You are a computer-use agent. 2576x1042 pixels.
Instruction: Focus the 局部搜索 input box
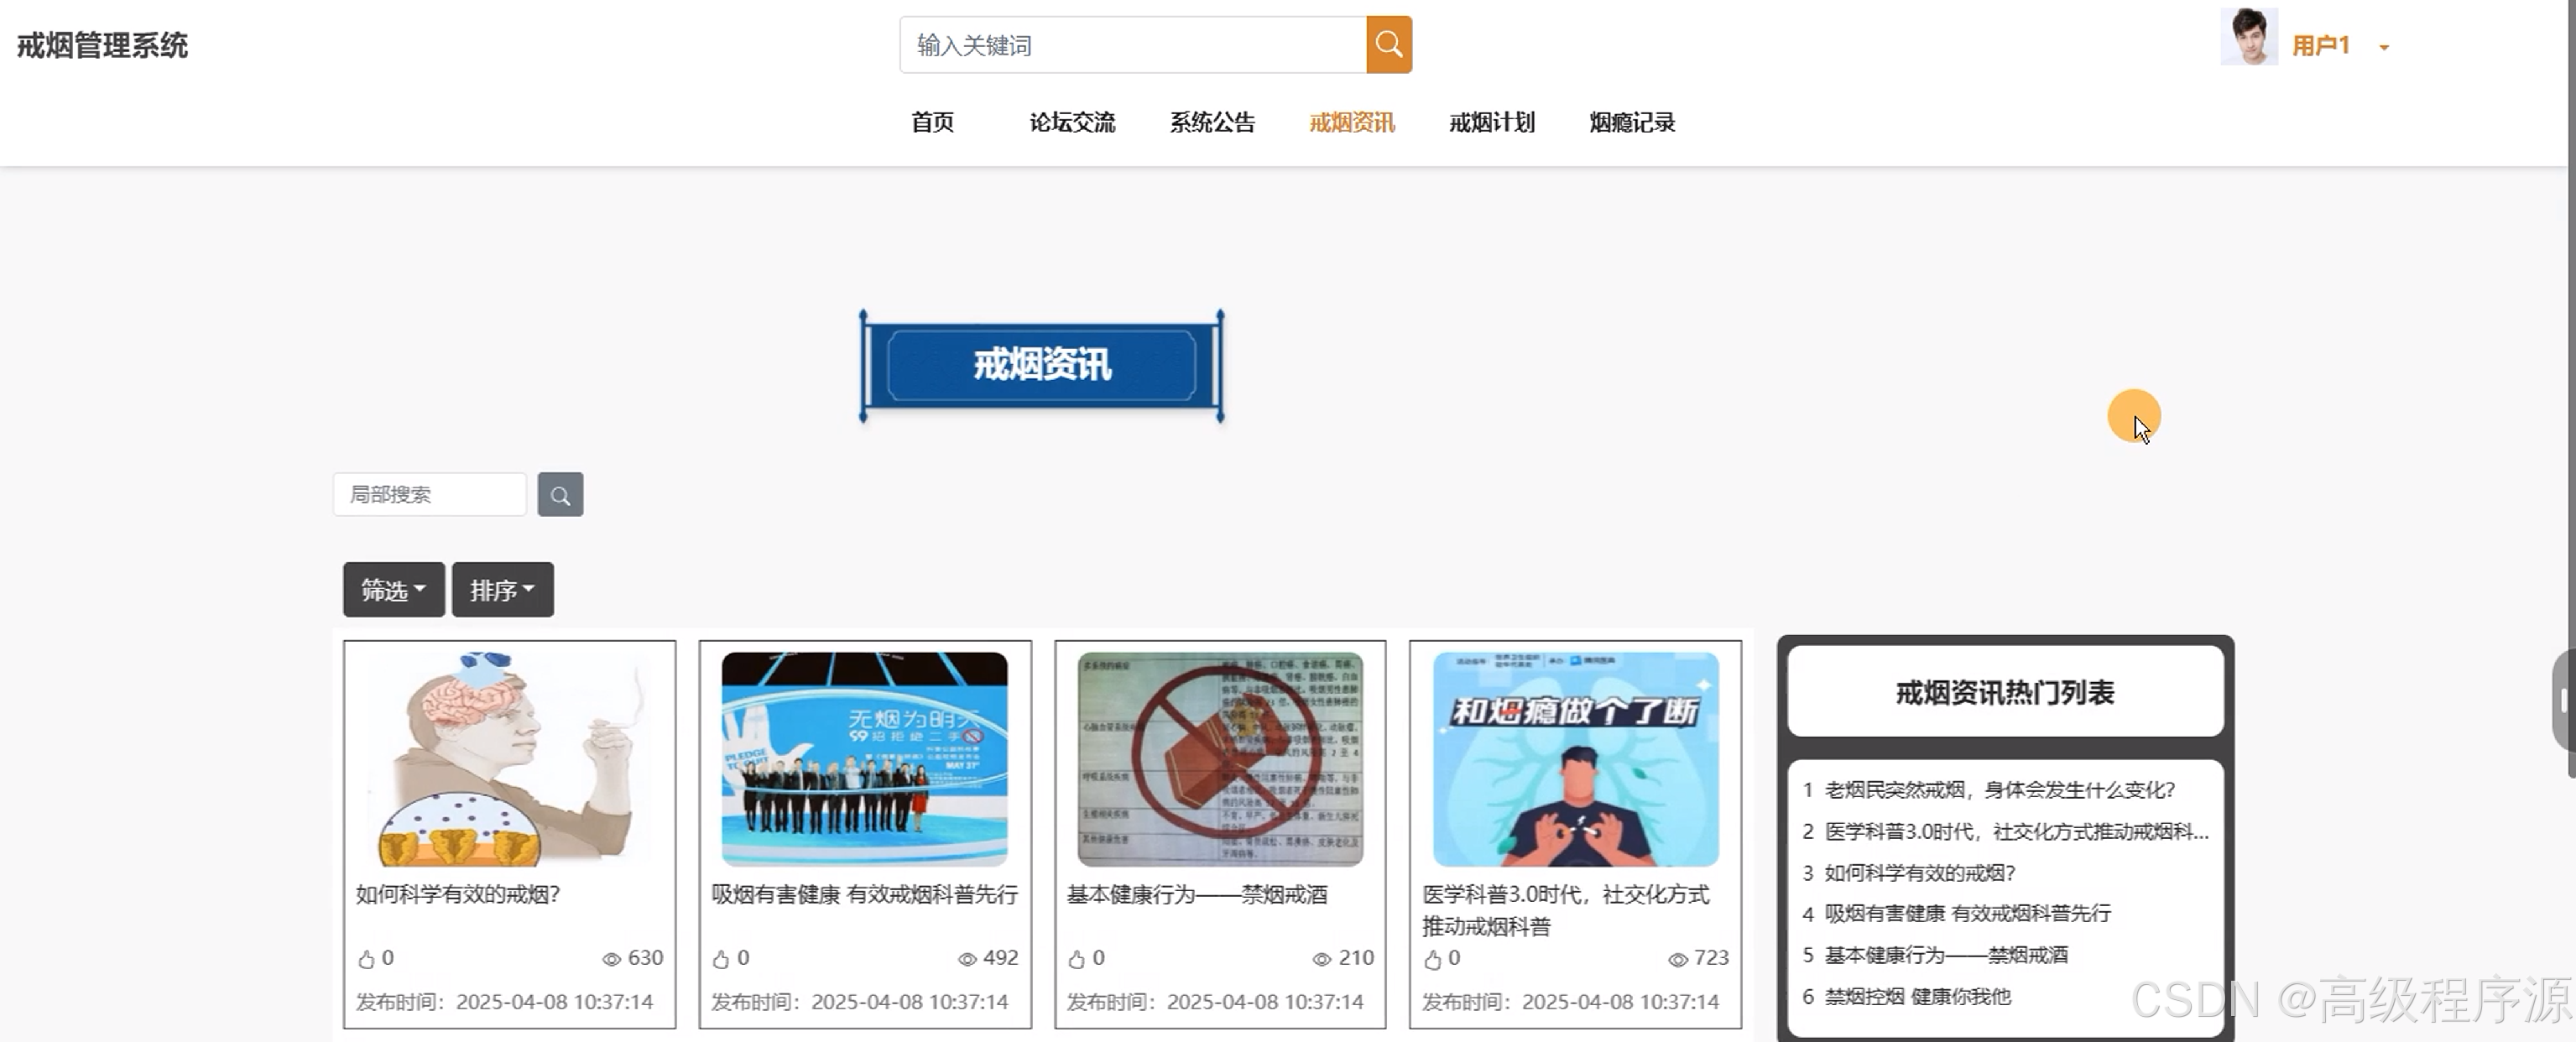[429, 495]
